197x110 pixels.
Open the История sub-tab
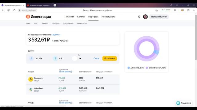[x=55, y=24]
